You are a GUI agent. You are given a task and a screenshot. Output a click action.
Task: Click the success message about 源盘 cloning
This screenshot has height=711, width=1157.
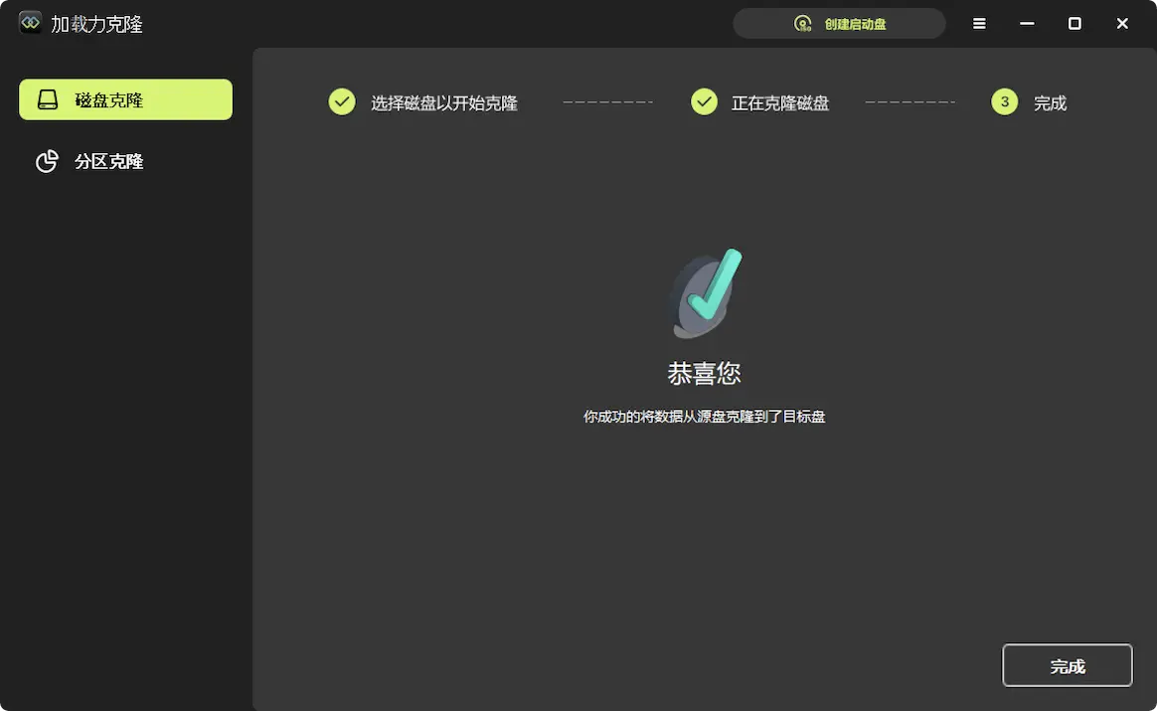point(704,416)
